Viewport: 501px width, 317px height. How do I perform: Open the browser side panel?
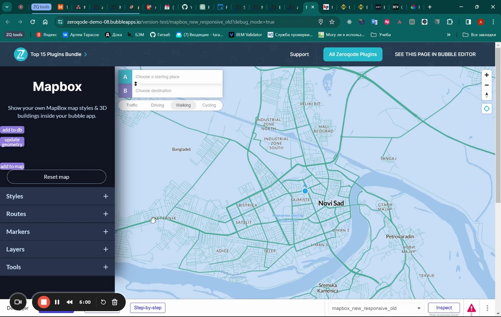click(468, 22)
